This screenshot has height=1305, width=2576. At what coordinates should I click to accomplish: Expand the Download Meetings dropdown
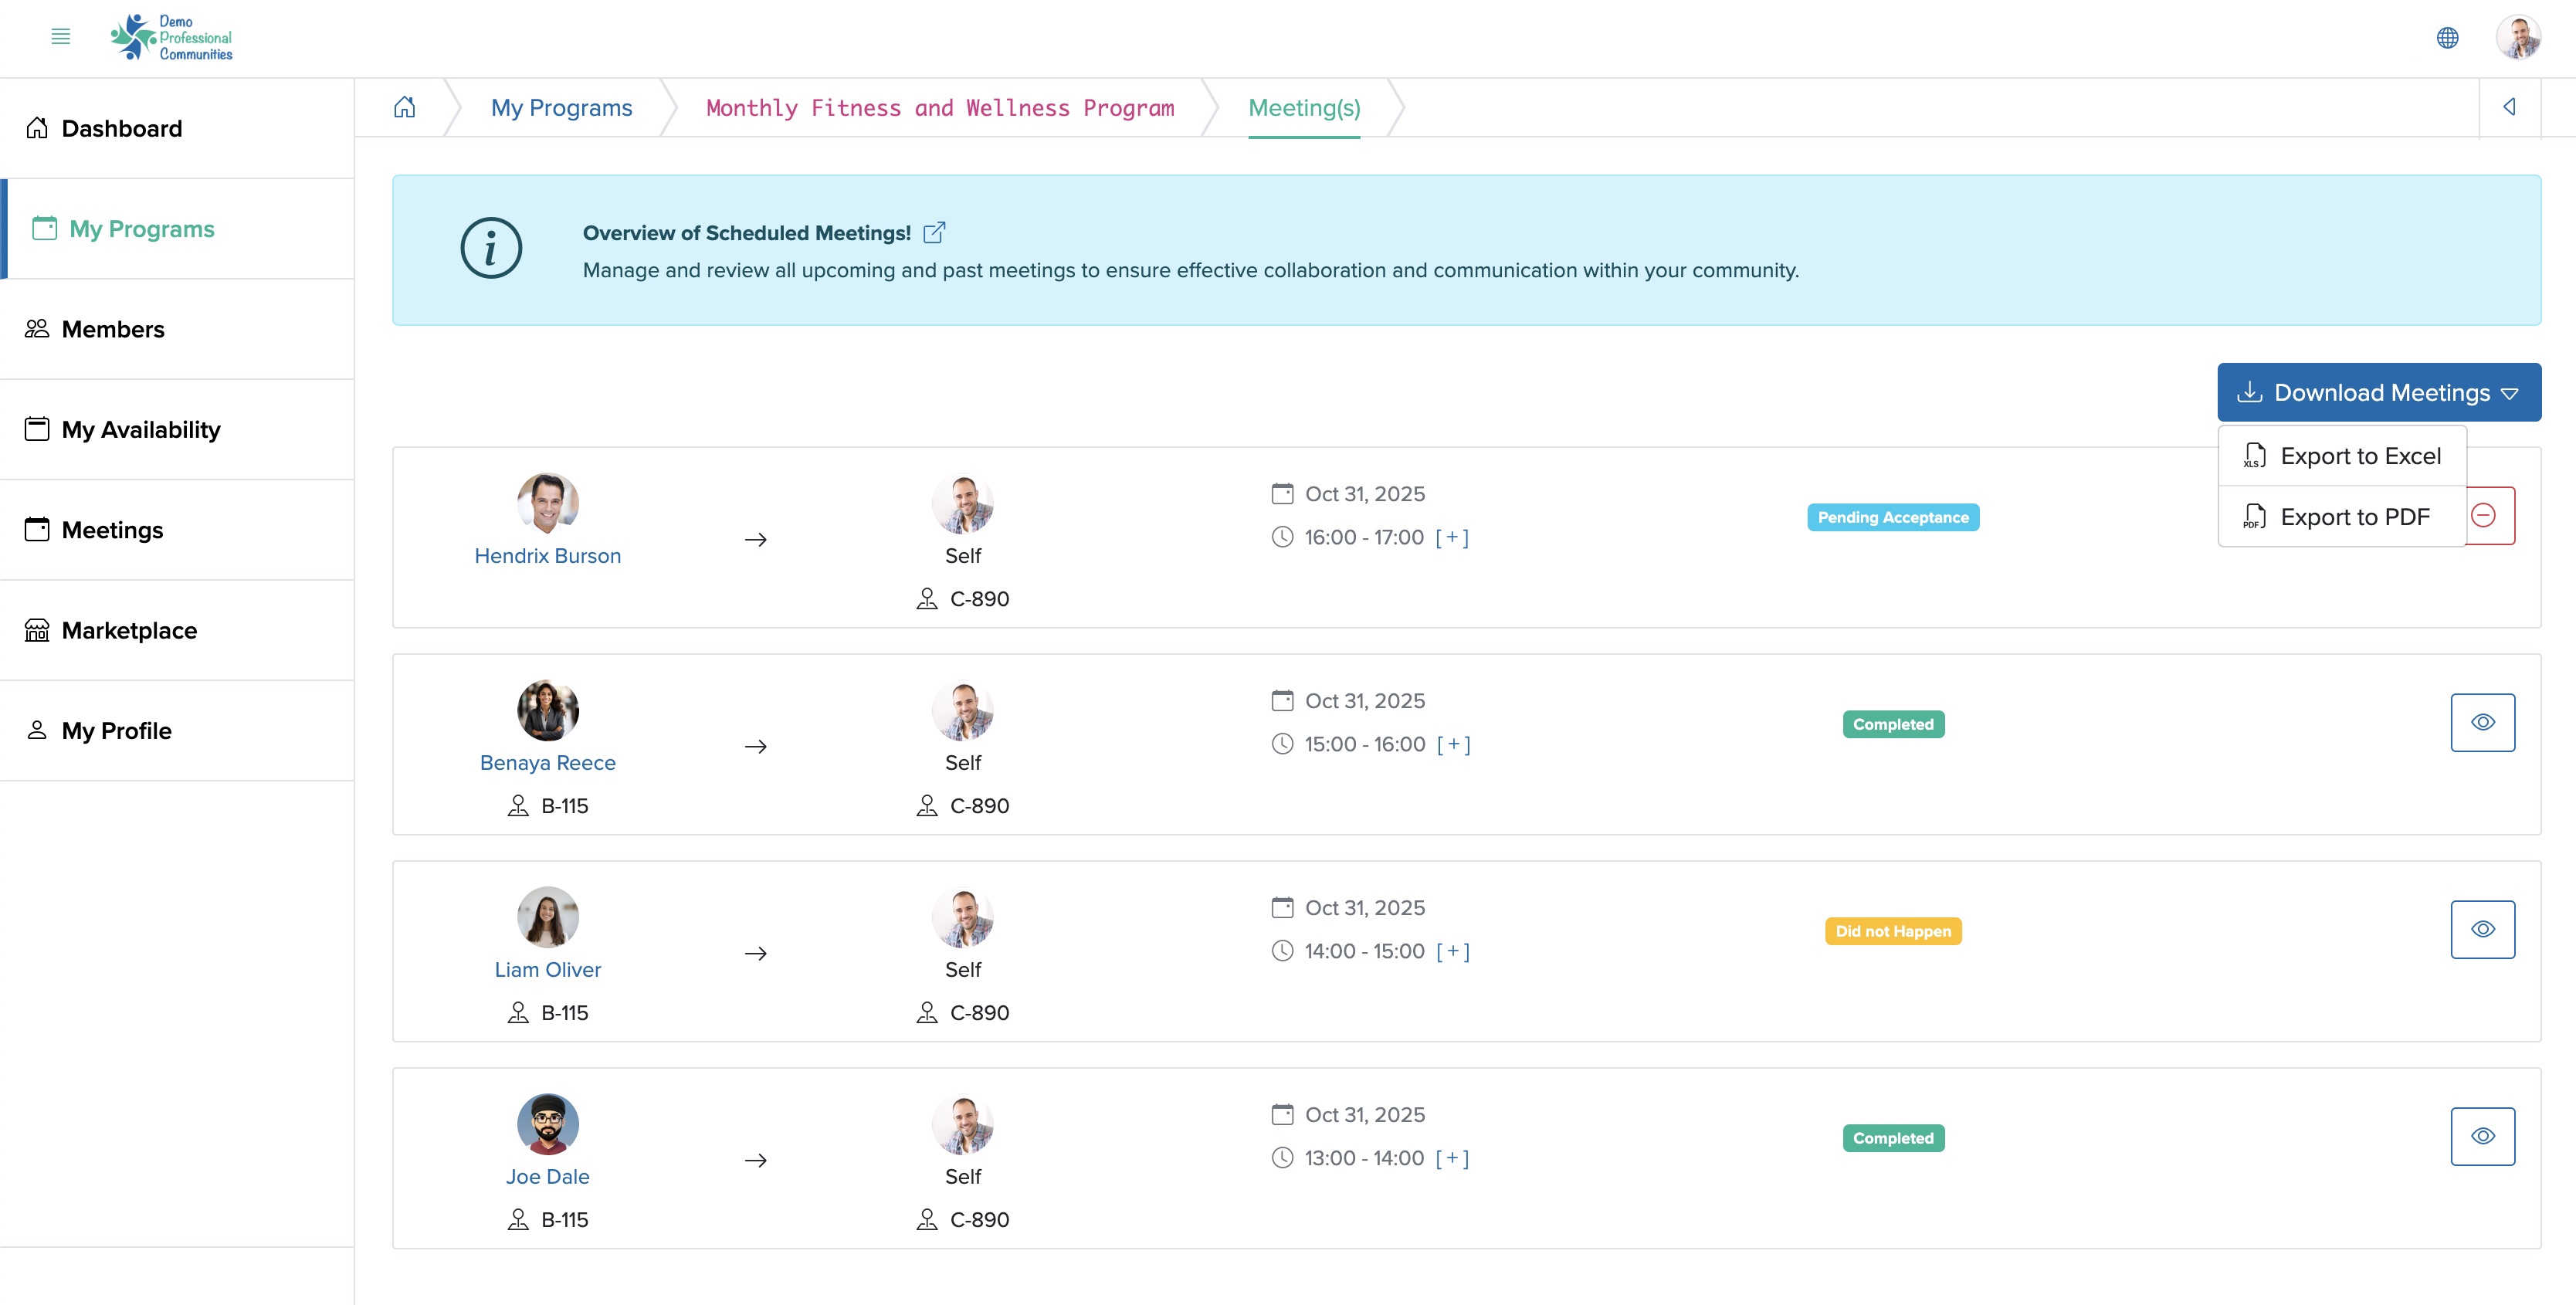tap(2380, 391)
